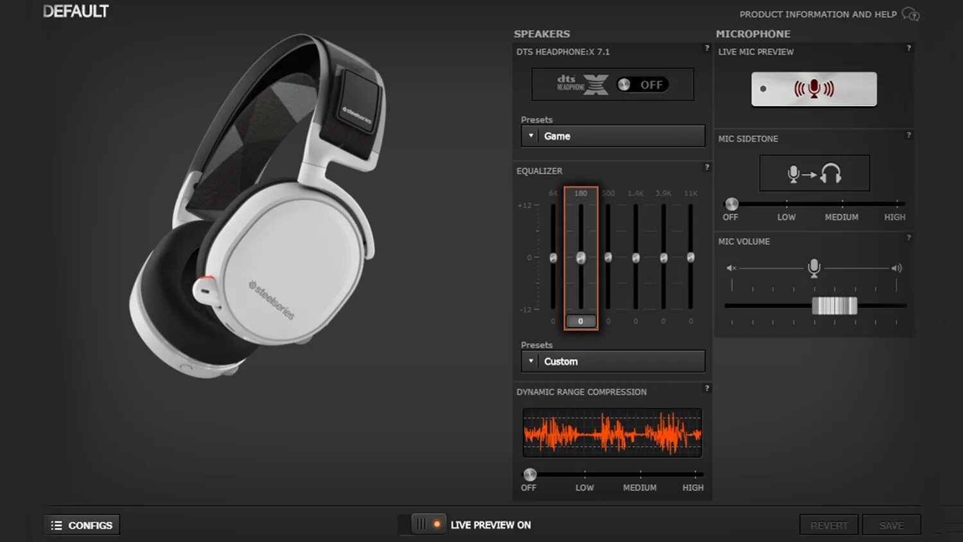Click the Revert button

pyautogui.click(x=829, y=525)
